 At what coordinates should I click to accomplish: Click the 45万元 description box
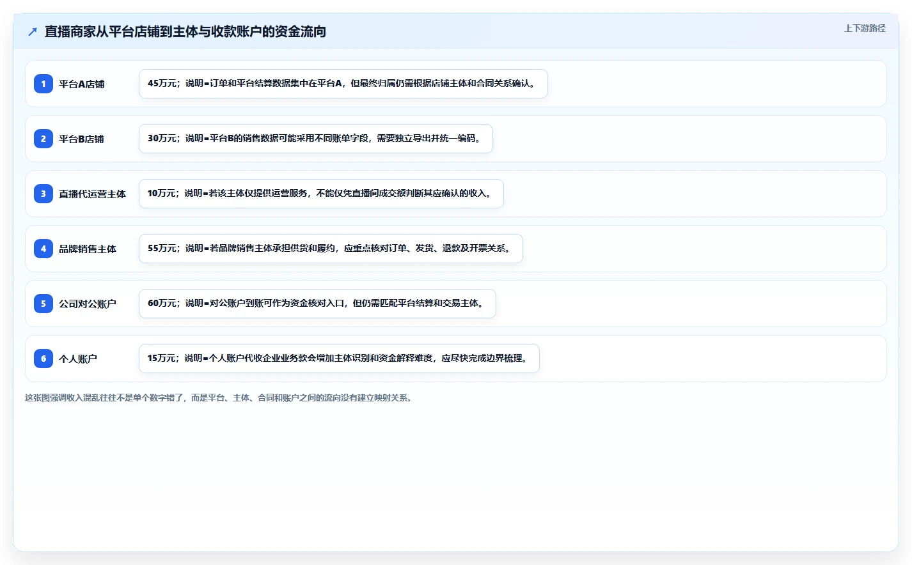pyautogui.click(x=343, y=84)
